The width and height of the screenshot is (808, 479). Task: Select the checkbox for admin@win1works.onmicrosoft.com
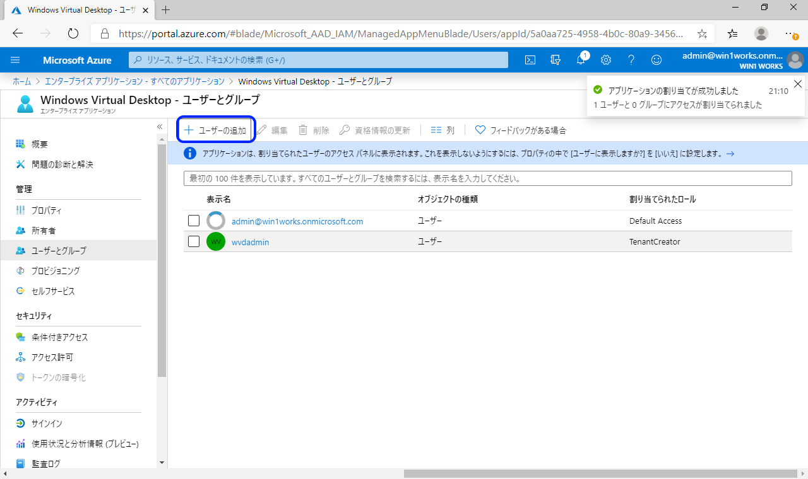click(x=194, y=221)
